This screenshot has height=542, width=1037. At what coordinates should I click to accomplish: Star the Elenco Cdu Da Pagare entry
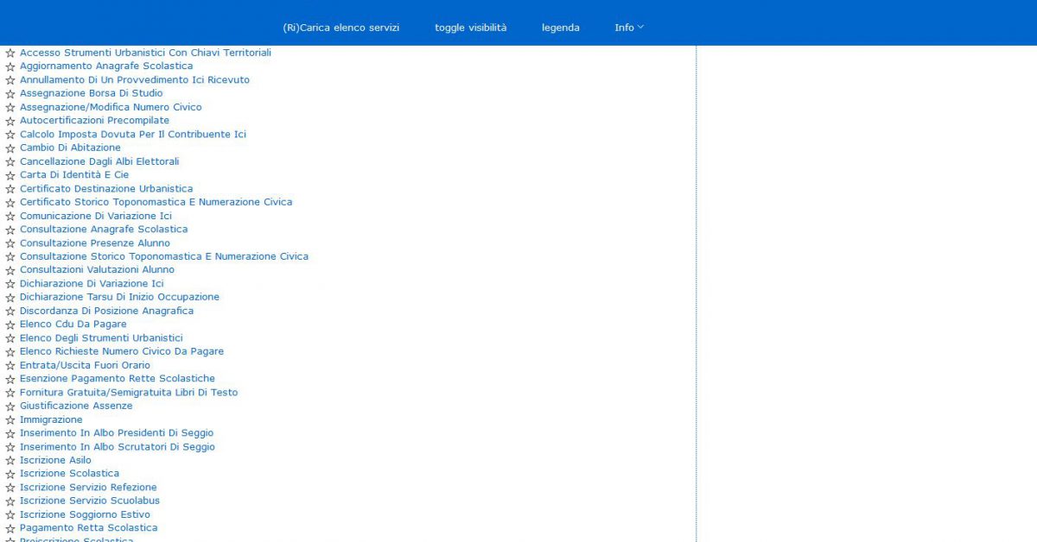click(10, 325)
